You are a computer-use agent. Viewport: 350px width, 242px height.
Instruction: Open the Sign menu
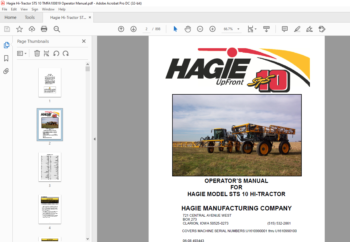(35, 9)
